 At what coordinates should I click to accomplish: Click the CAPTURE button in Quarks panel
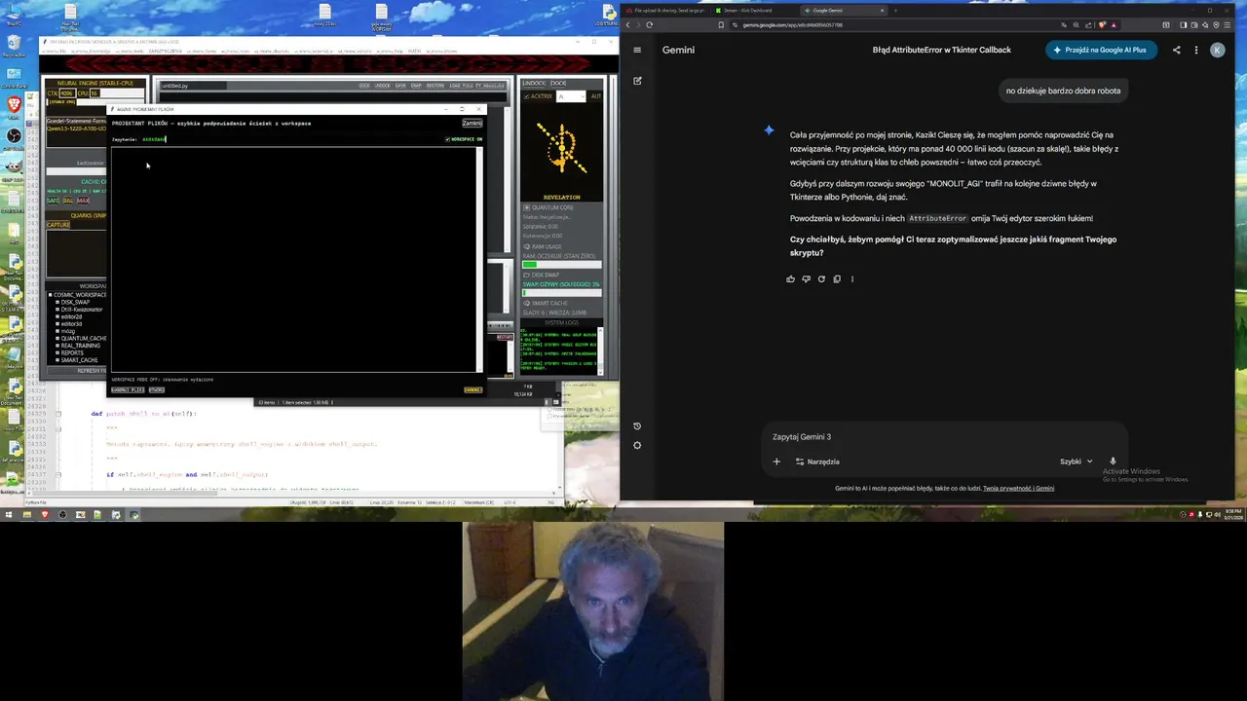(58, 225)
